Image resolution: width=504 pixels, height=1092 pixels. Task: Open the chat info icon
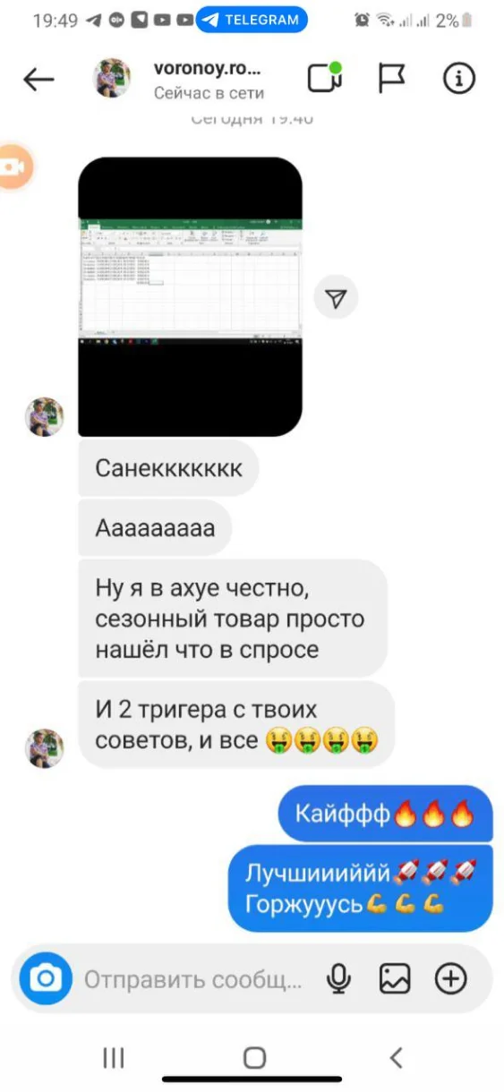click(459, 79)
